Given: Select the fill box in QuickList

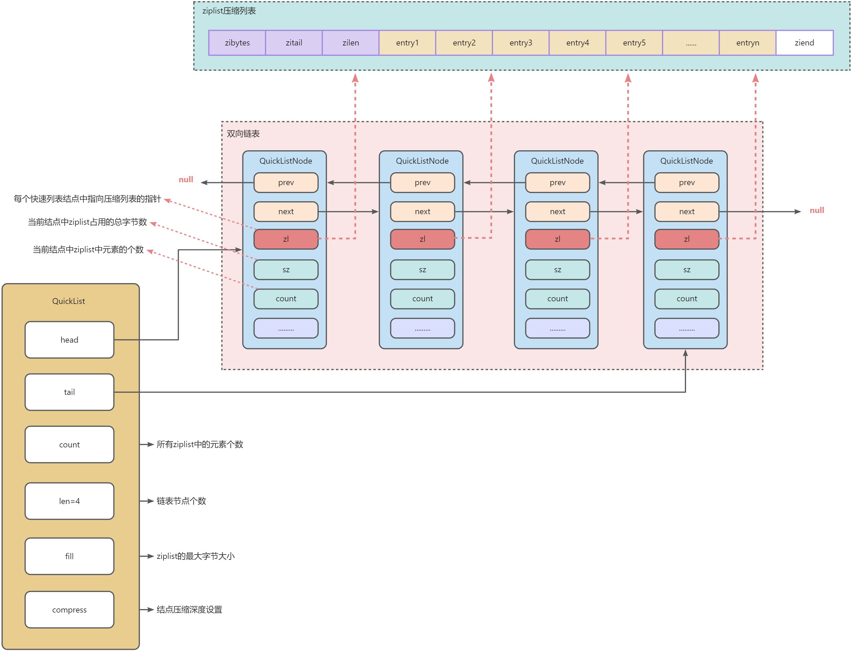Looking at the screenshot, I should (69, 557).
